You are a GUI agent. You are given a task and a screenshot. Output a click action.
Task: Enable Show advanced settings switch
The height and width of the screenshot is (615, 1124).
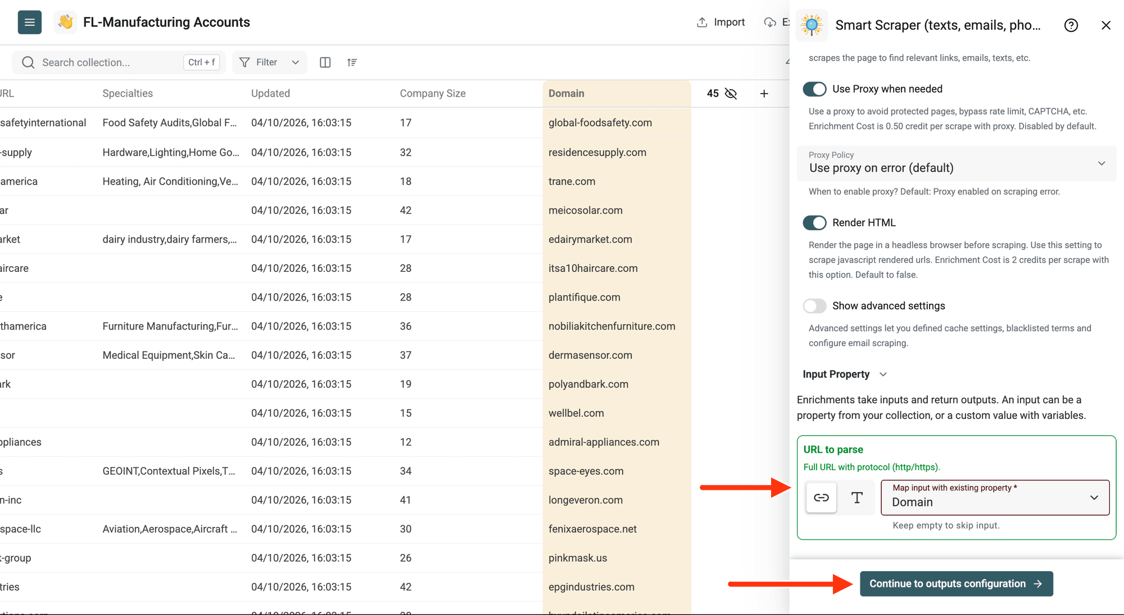point(814,306)
